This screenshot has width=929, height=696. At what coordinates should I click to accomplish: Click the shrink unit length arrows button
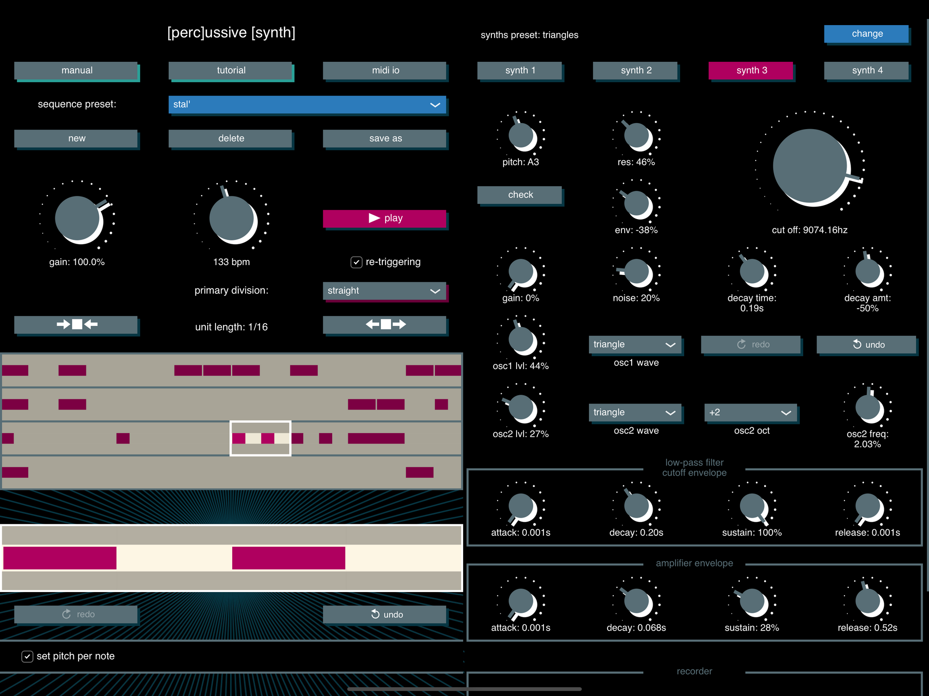click(x=76, y=325)
